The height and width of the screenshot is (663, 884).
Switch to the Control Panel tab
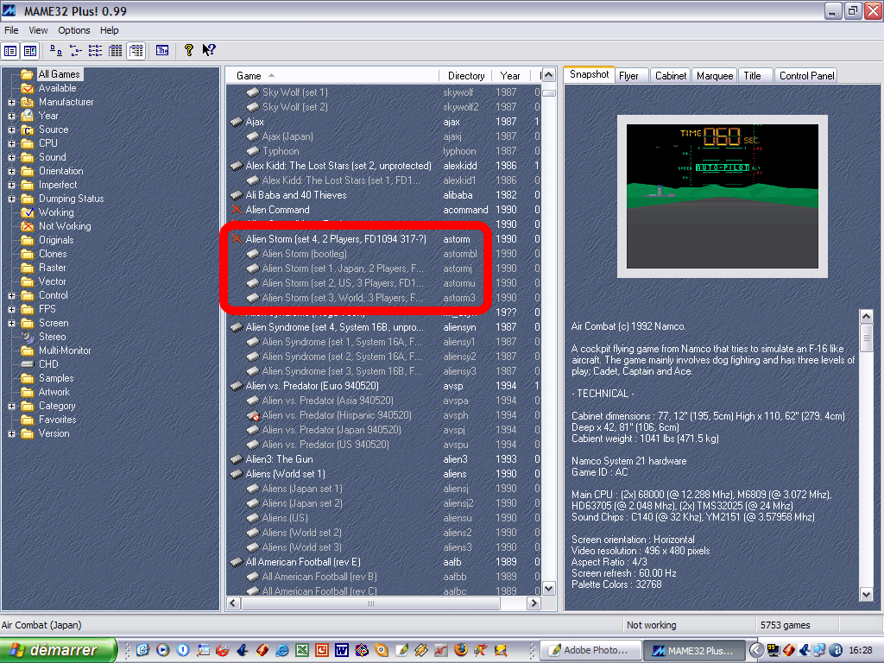point(807,76)
